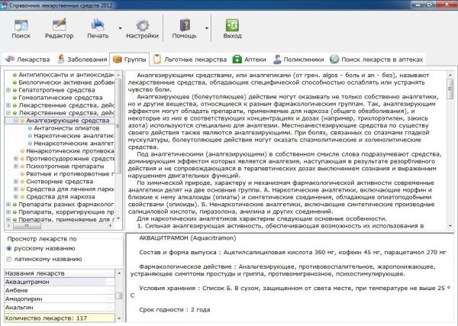
Task: Select Амидопирин in drug list
Action: (60, 299)
